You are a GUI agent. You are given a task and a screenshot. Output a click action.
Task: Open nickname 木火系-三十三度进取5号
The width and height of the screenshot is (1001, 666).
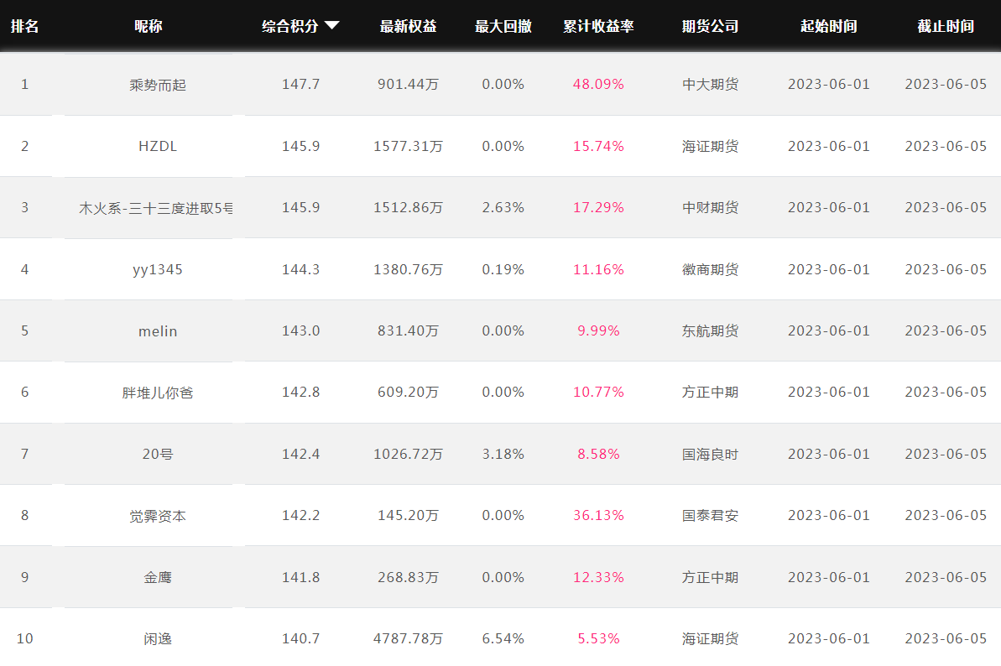pyautogui.click(x=156, y=208)
